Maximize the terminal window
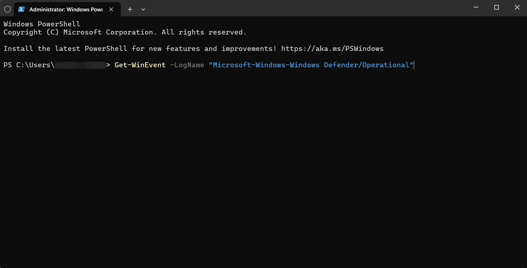 point(496,7)
